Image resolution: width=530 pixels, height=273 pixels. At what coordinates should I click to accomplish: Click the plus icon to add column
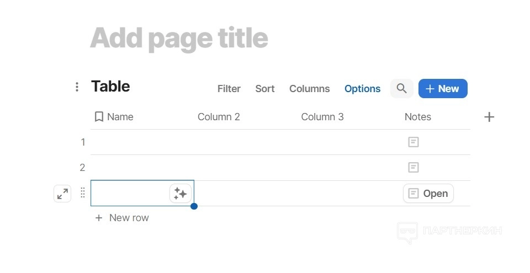pyautogui.click(x=489, y=117)
